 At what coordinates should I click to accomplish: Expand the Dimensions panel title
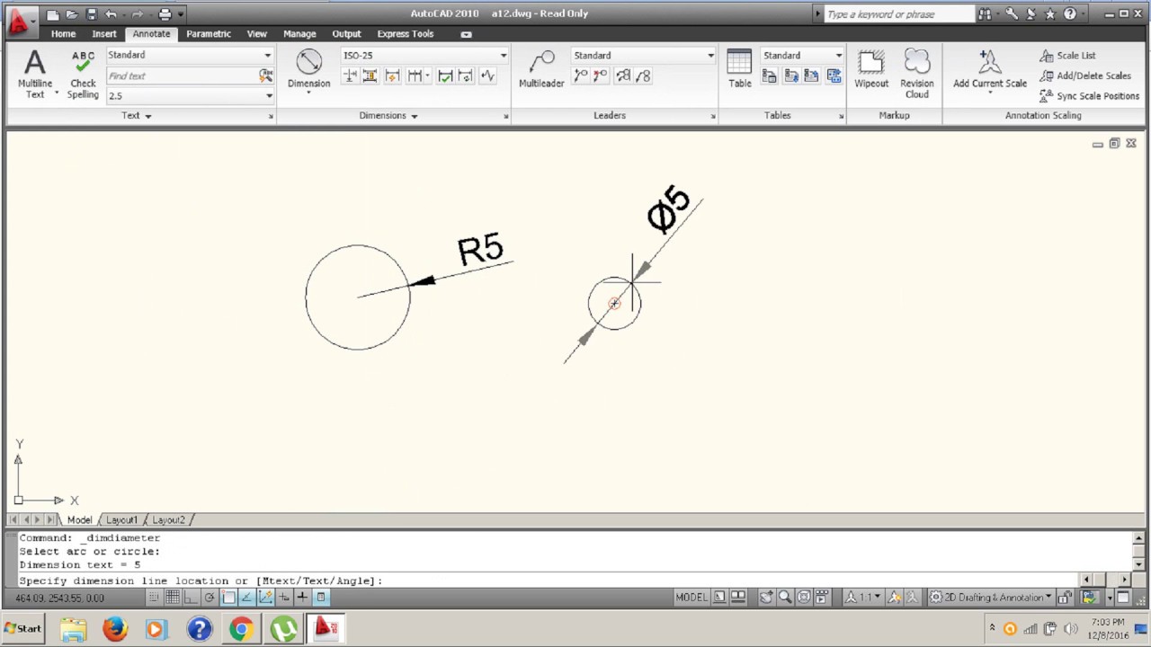388,115
